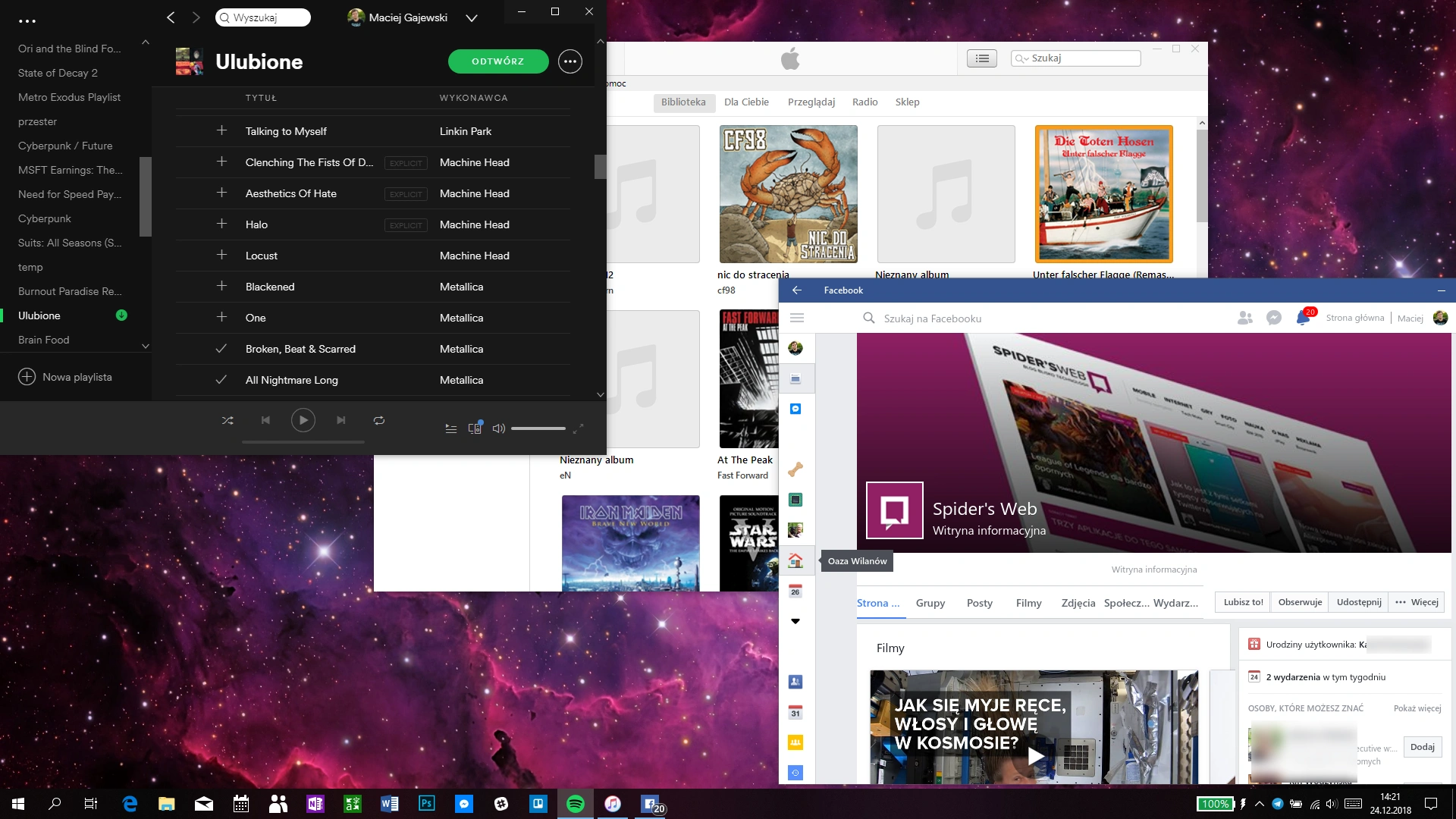Skip to the previous track in Spotify

(265, 420)
